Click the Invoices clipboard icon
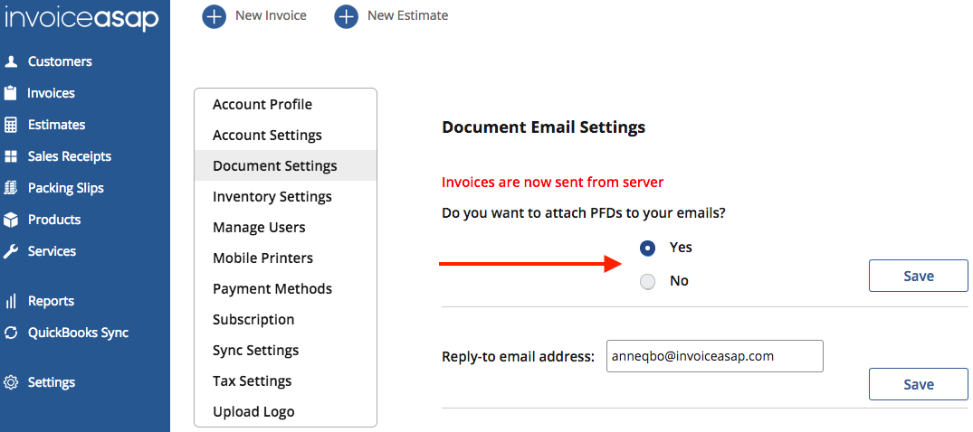 click(11, 93)
